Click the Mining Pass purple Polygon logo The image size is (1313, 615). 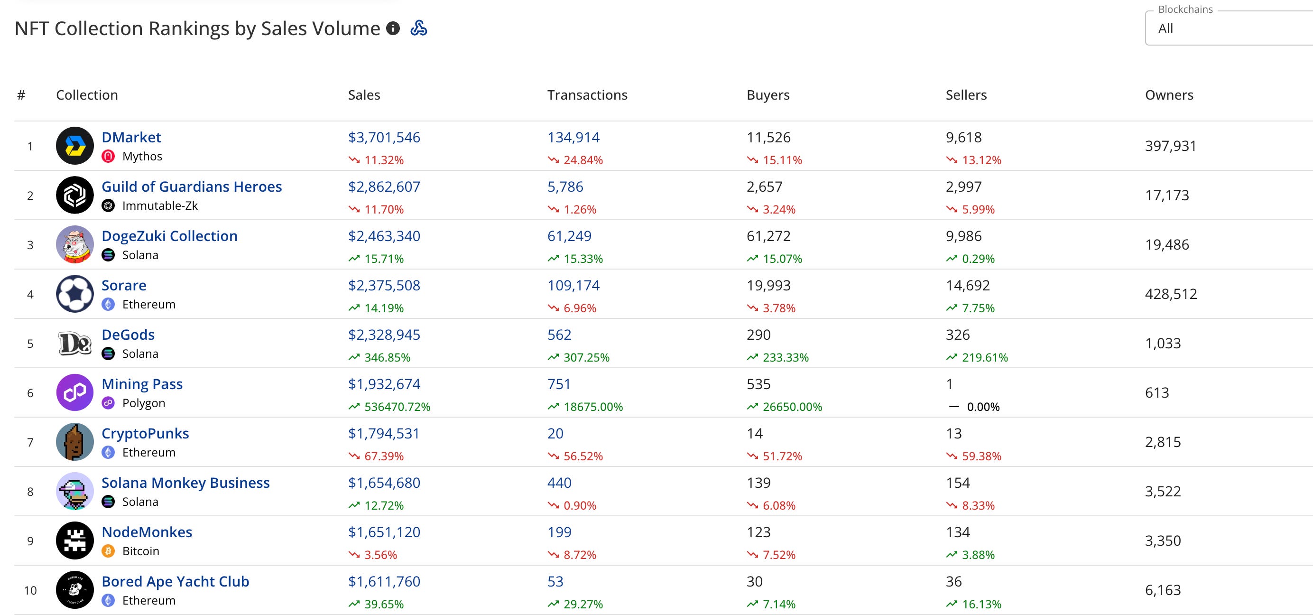click(x=74, y=392)
